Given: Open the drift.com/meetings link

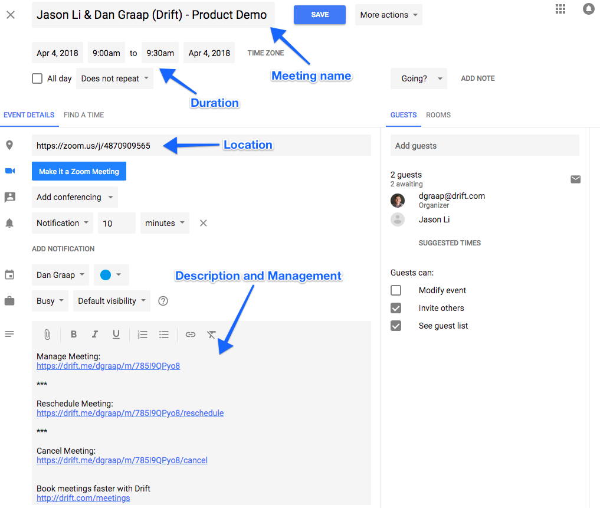Looking at the screenshot, I should point(83,498).
